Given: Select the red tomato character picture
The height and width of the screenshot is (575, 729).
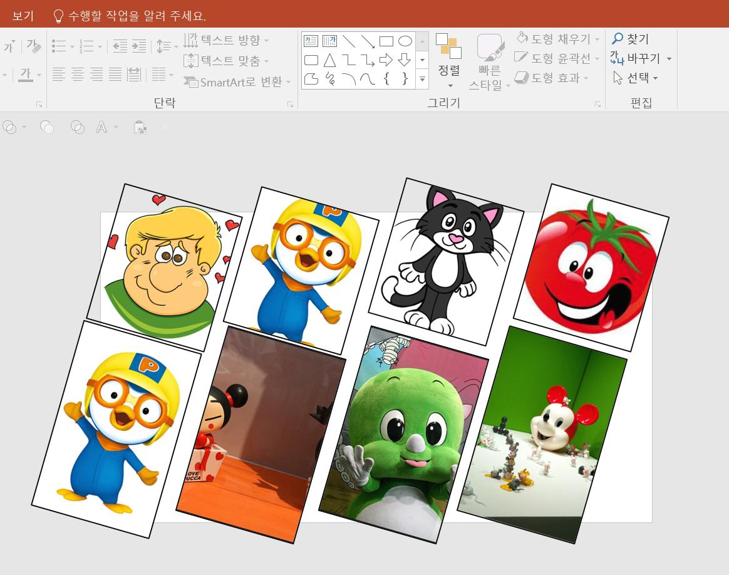Looking at the screenshot, I should 591,267.
